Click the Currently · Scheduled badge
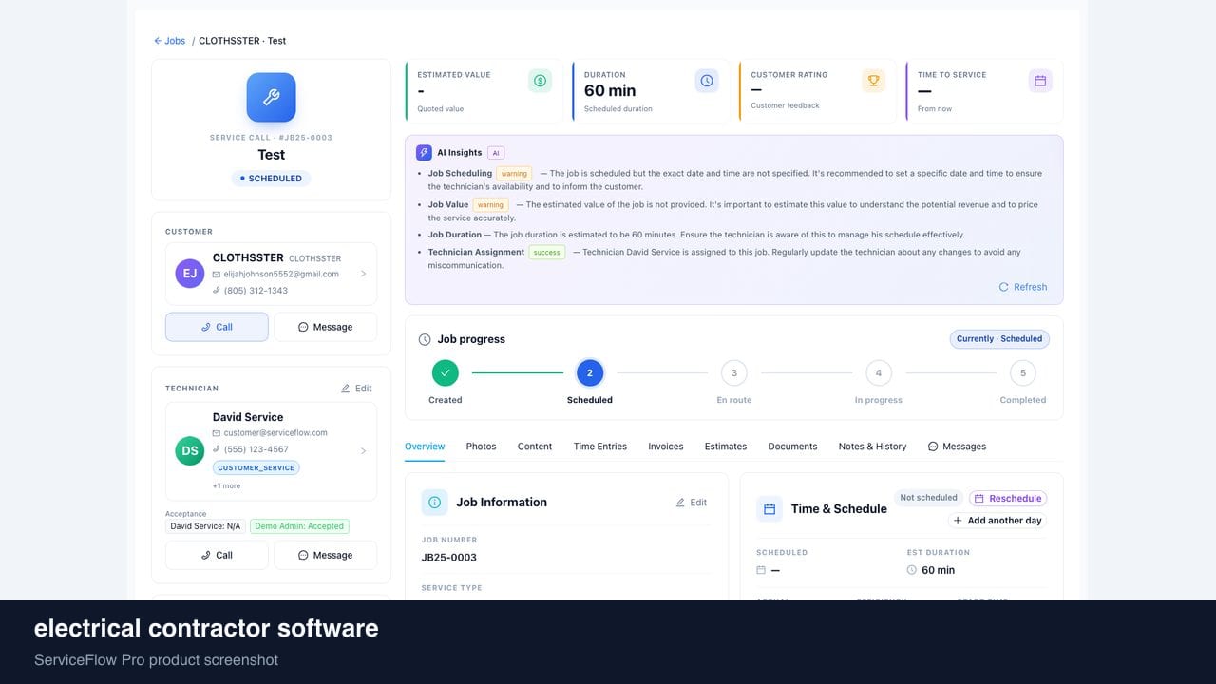Image resolution: width=1216 pixels, height=684 pixels. 999,338
